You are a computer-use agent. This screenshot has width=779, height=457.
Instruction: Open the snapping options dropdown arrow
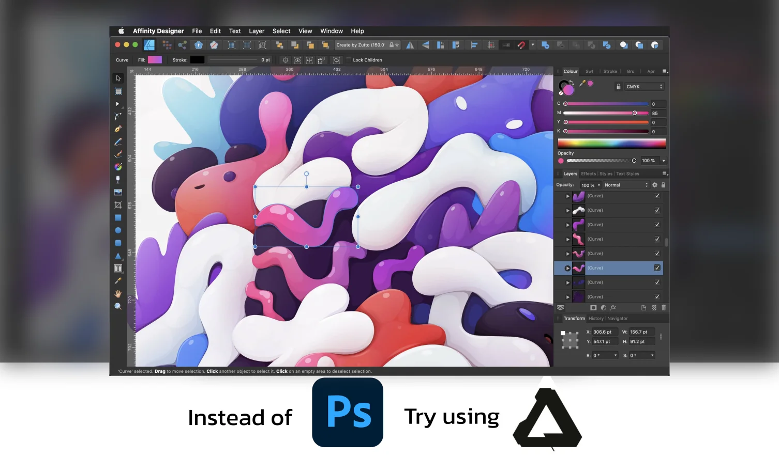tap(533, 45)
